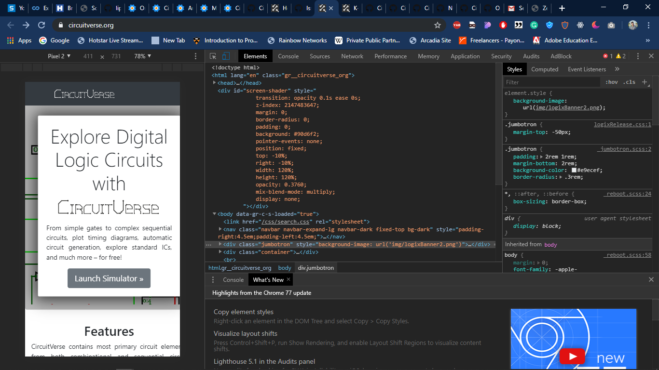Viewport: 659px width, 370px height.
Task: Open device toolbar more options menu
Action: [195, 56]
